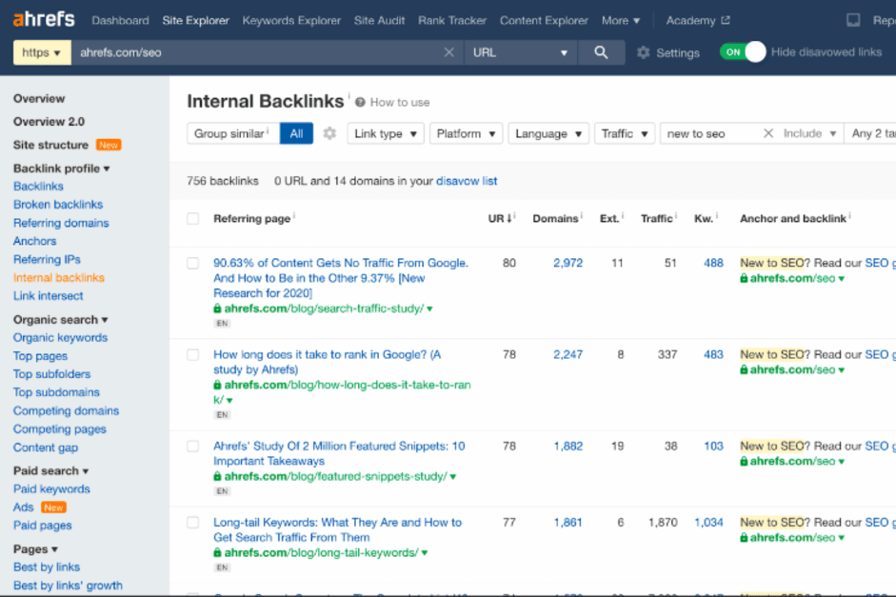Click the 1,034 keywords count
This screenshot has width=896, height=597.
click(x=708, y=522)
